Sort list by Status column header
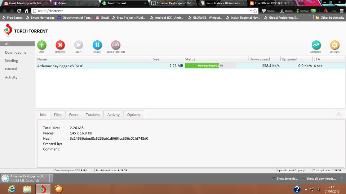This screenshot has width=346, height=194. click(x=216, y=59)
